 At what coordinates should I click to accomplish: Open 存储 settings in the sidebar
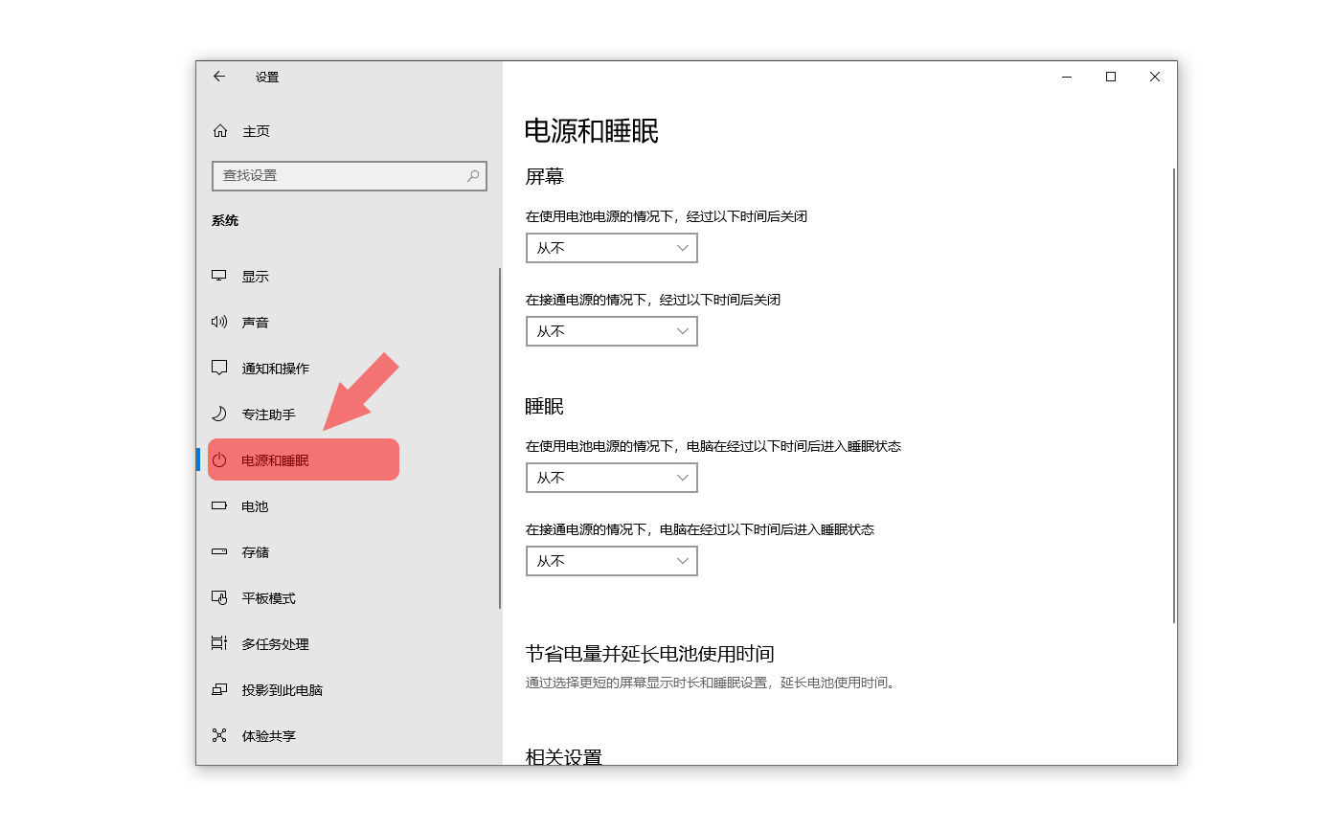(255, 552)
